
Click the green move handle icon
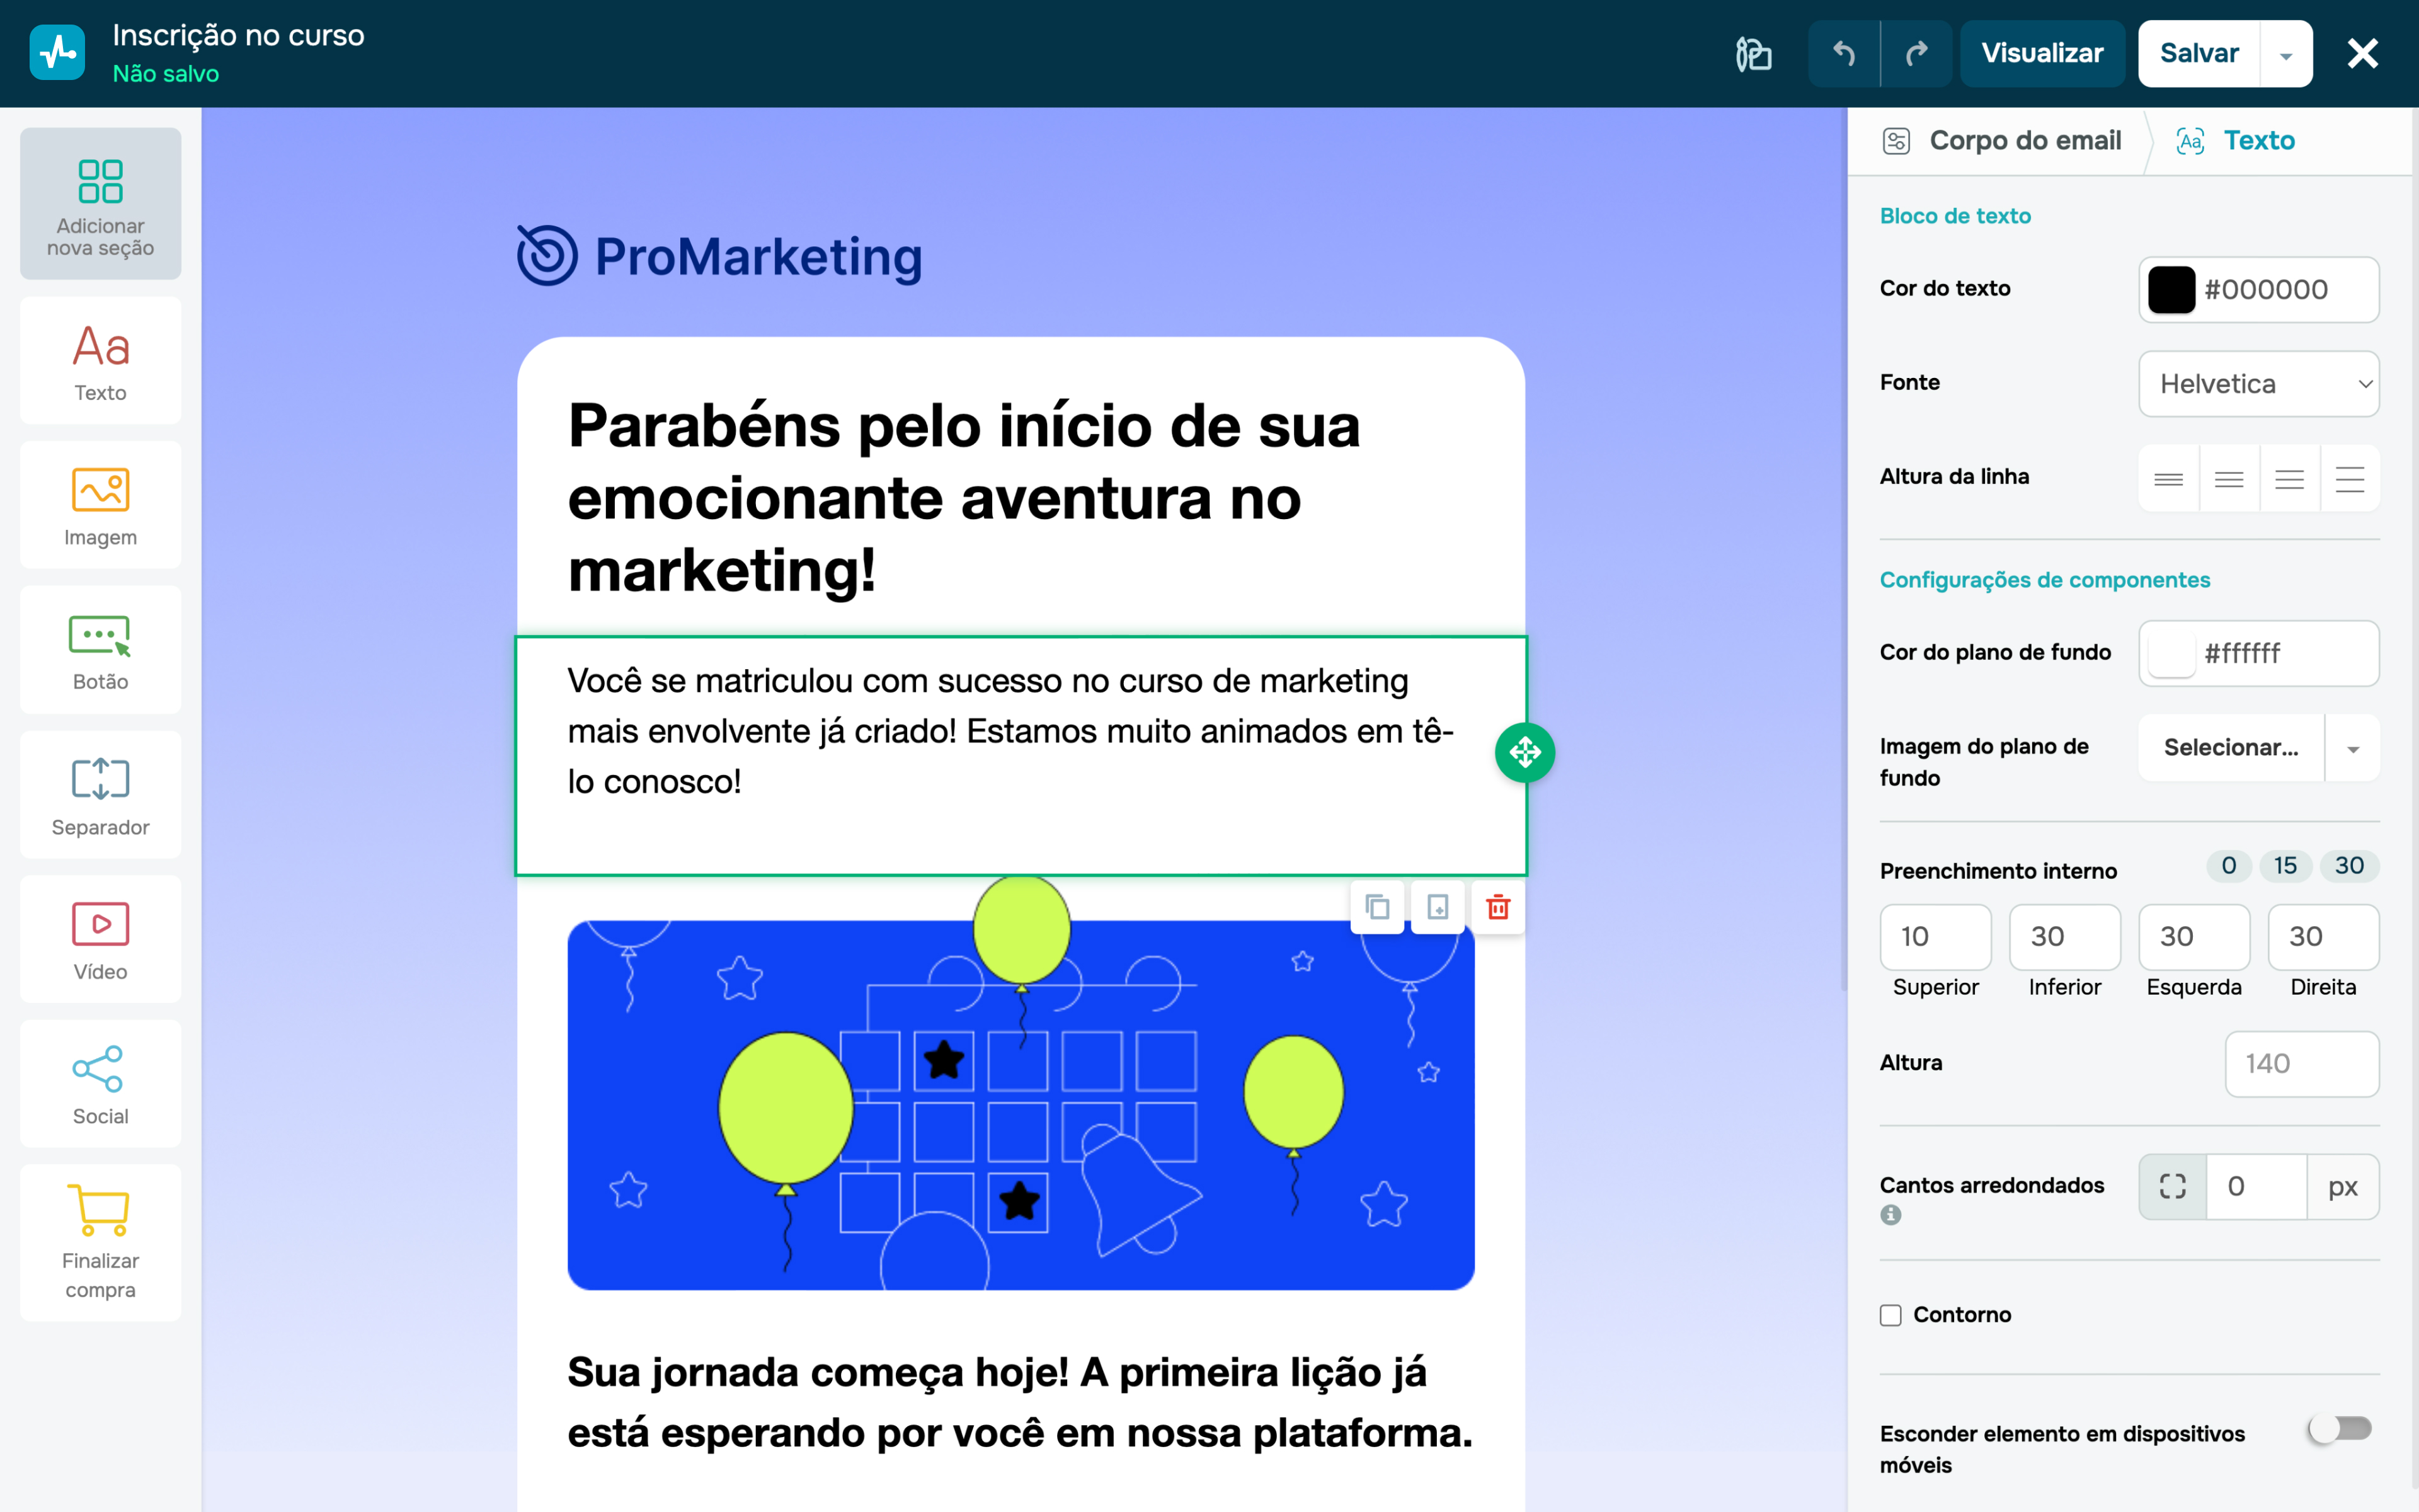[x=1524, y=752]
